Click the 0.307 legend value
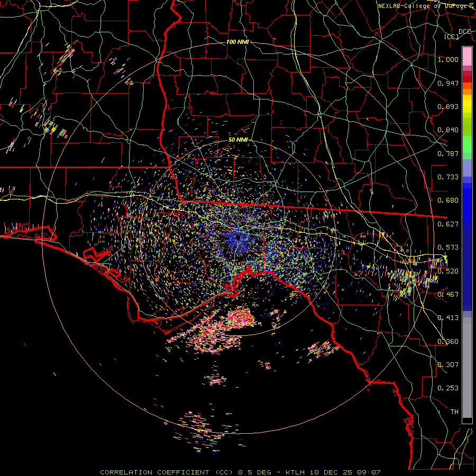Screen dimensions: 476x476 pyautogui.click(x=448, y=365)
